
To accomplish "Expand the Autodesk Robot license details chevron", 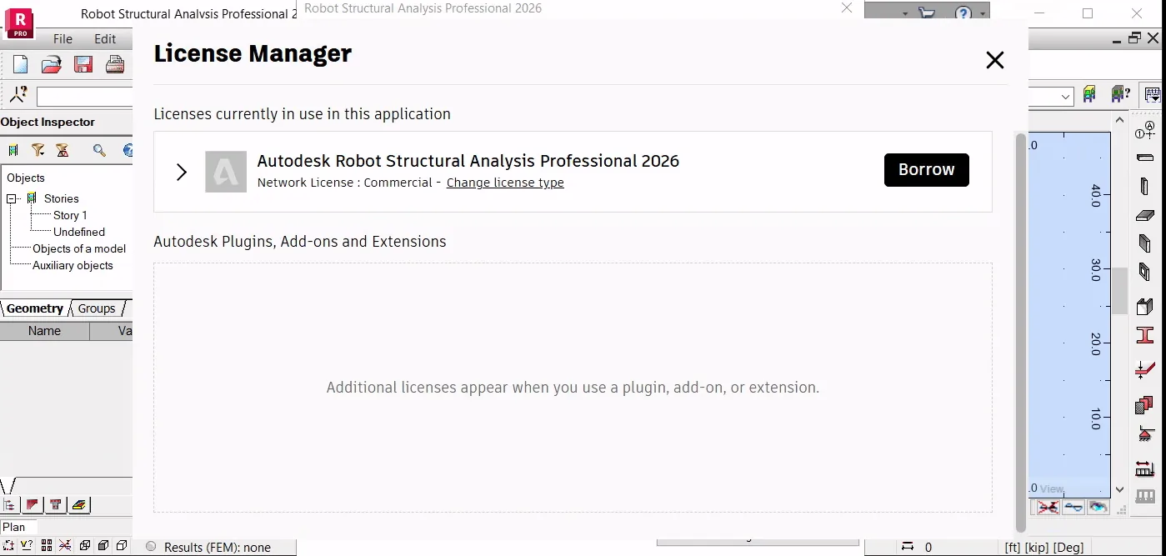I will coord(182,172).
